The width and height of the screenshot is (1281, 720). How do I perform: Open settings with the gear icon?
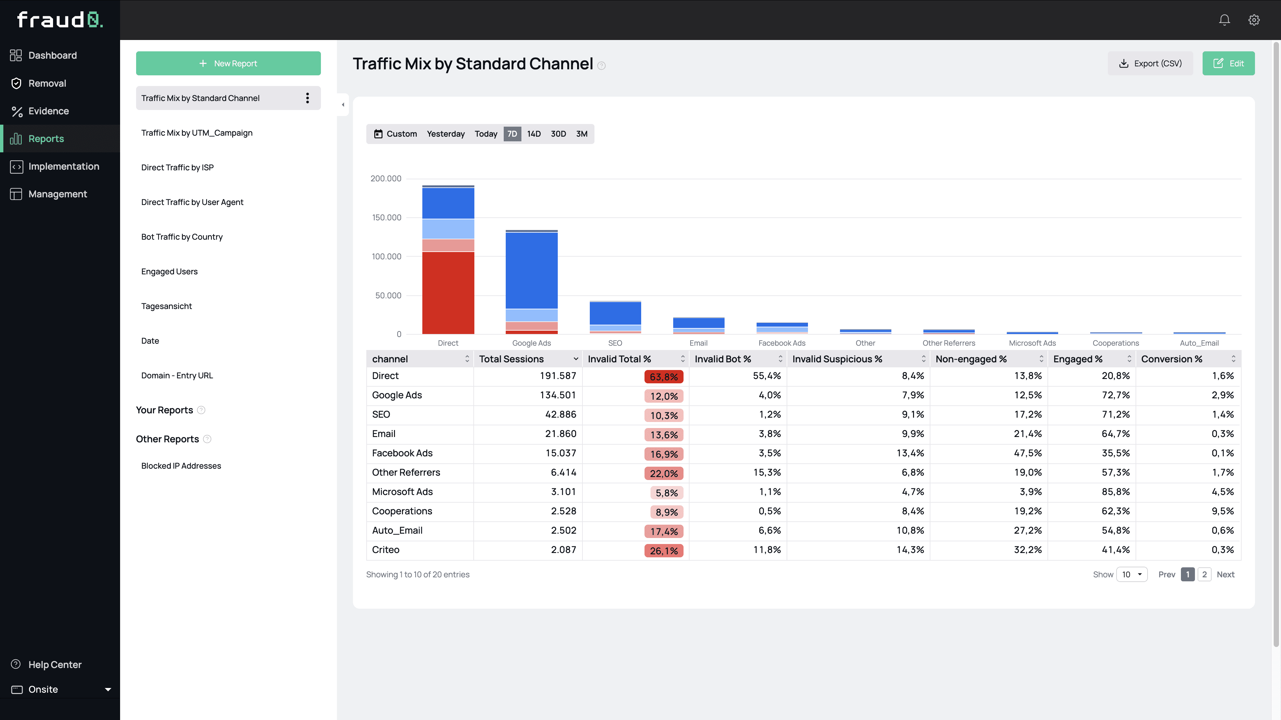(x=1254, y=20)
